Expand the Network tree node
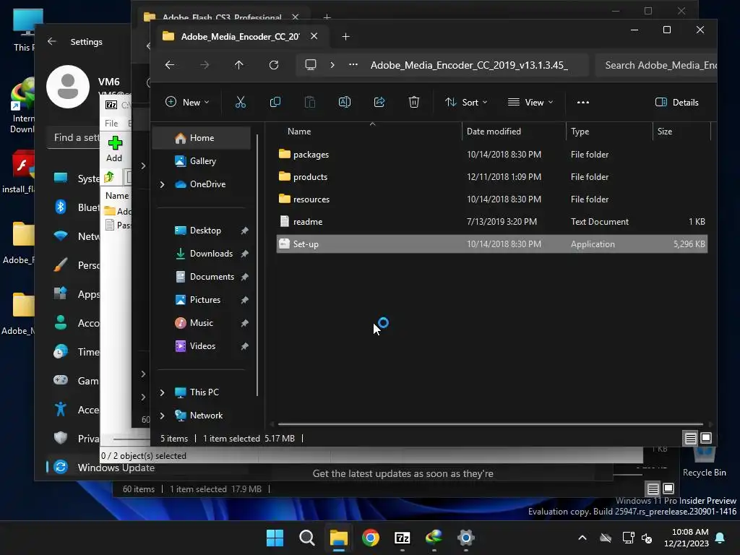The width and height of the screenshot is (740, 555). [163, 416]
